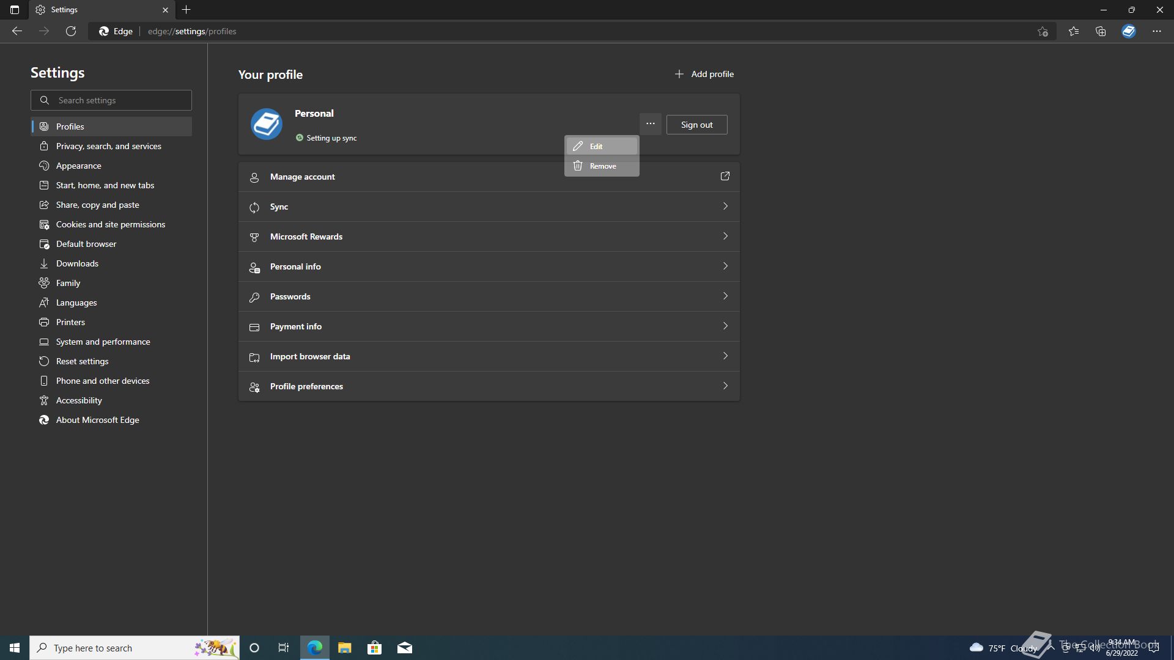Open Downloads settings
The image size is (1174, 660).
click(111, 263)
